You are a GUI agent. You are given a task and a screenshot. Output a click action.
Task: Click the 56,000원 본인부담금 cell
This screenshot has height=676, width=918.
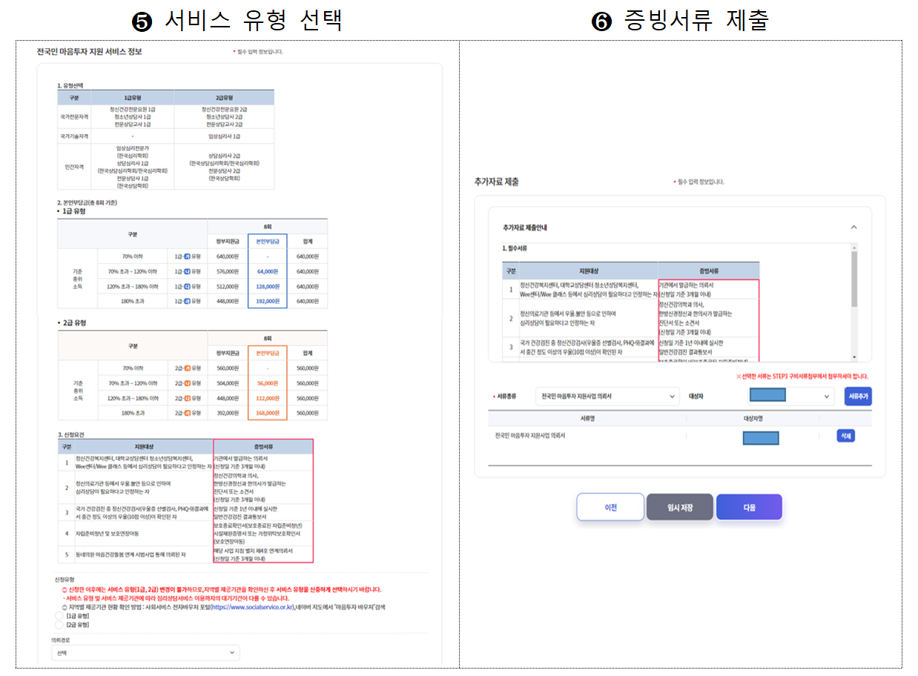coord(267,383)
